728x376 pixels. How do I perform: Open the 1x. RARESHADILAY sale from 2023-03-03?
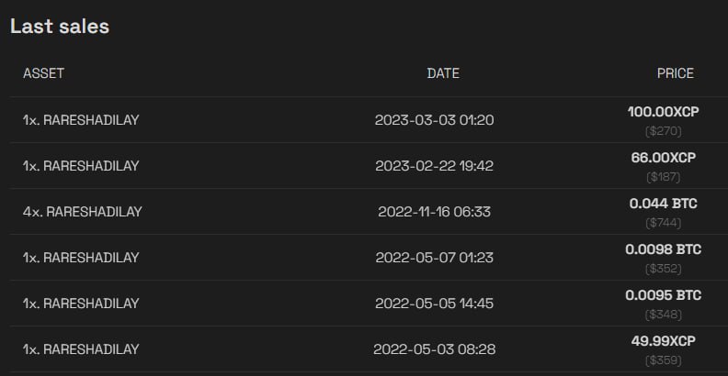tap(81, 120)
